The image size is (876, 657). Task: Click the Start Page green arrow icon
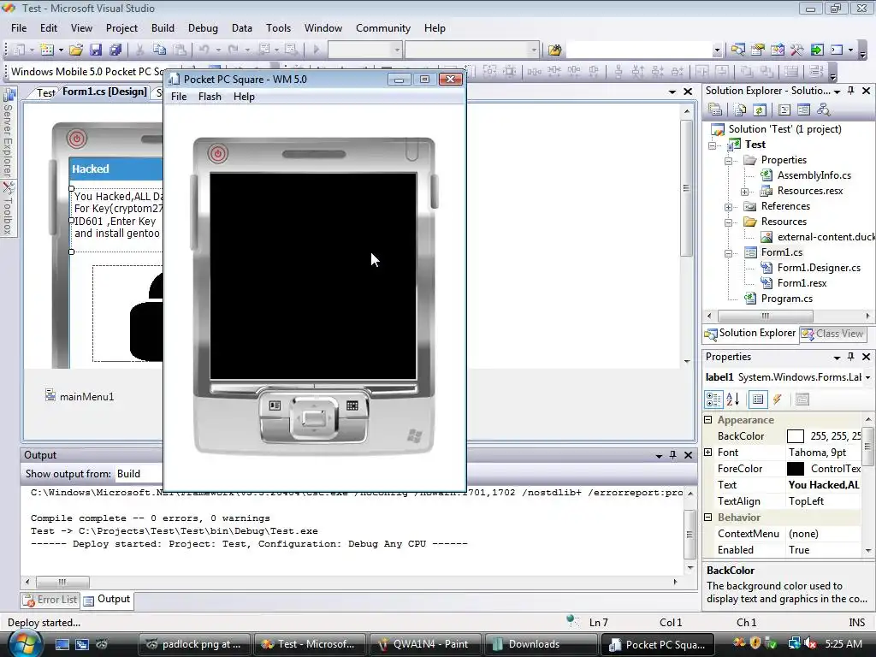[x=817, y=50]
